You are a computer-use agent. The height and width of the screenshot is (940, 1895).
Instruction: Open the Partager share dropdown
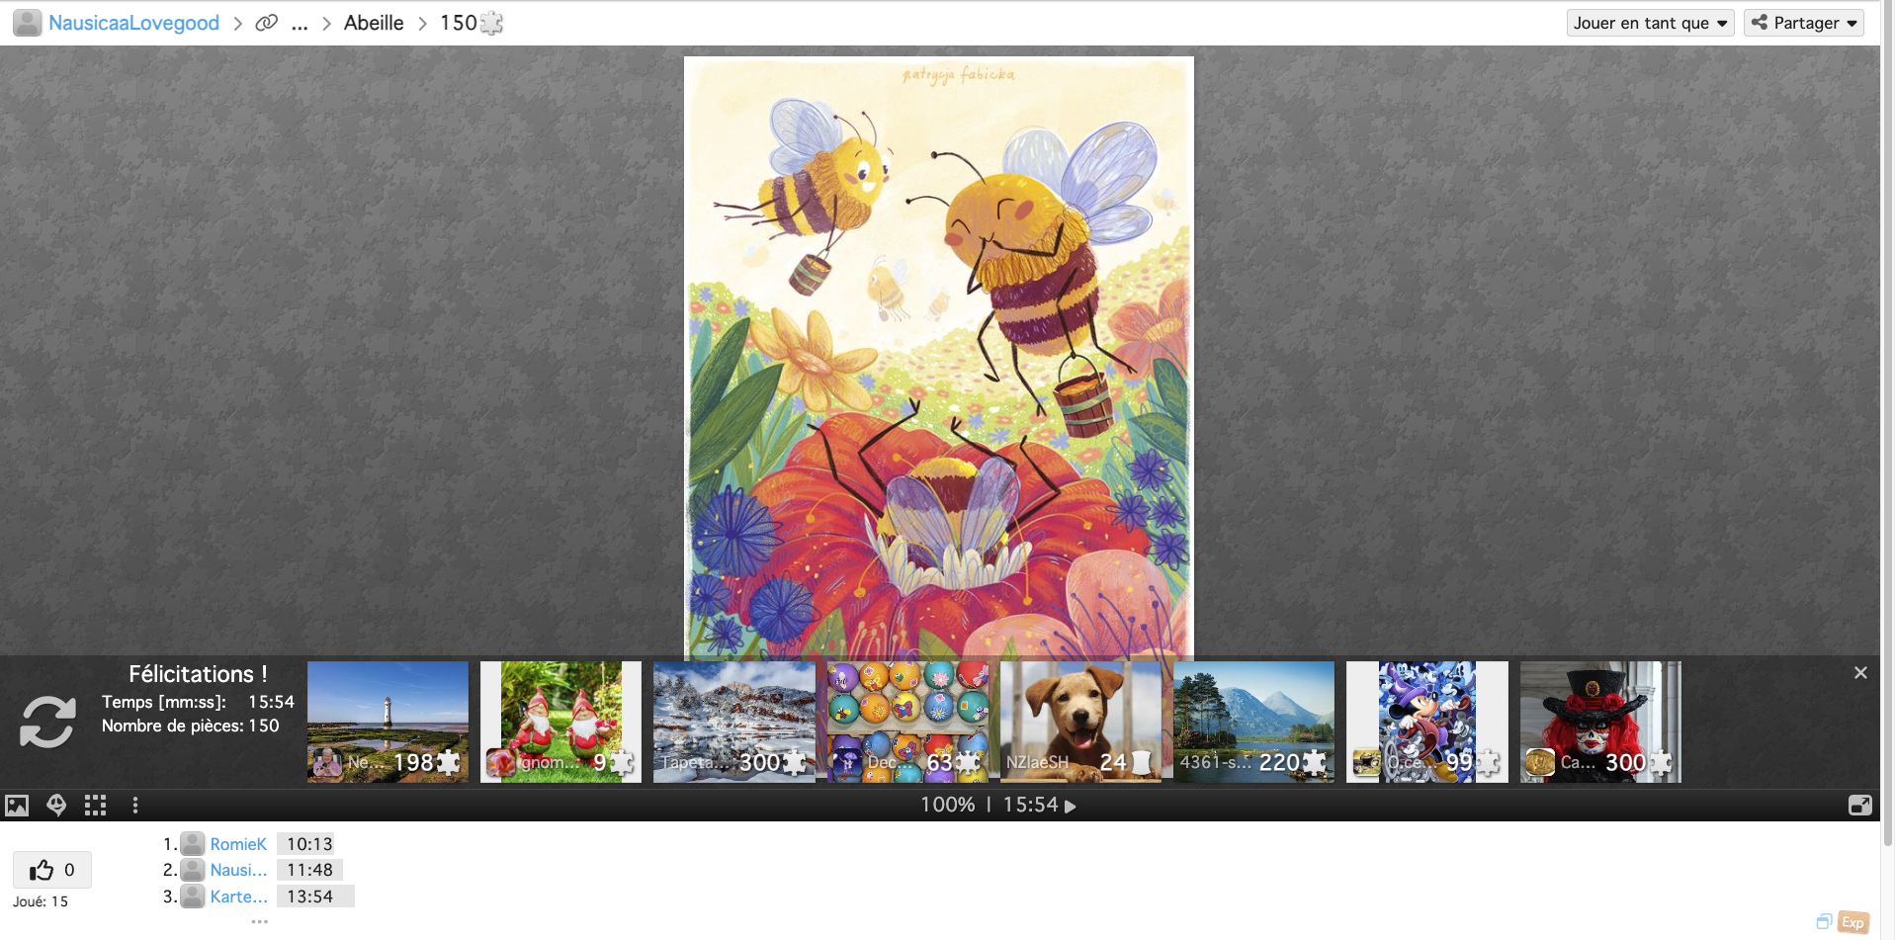1804,23
